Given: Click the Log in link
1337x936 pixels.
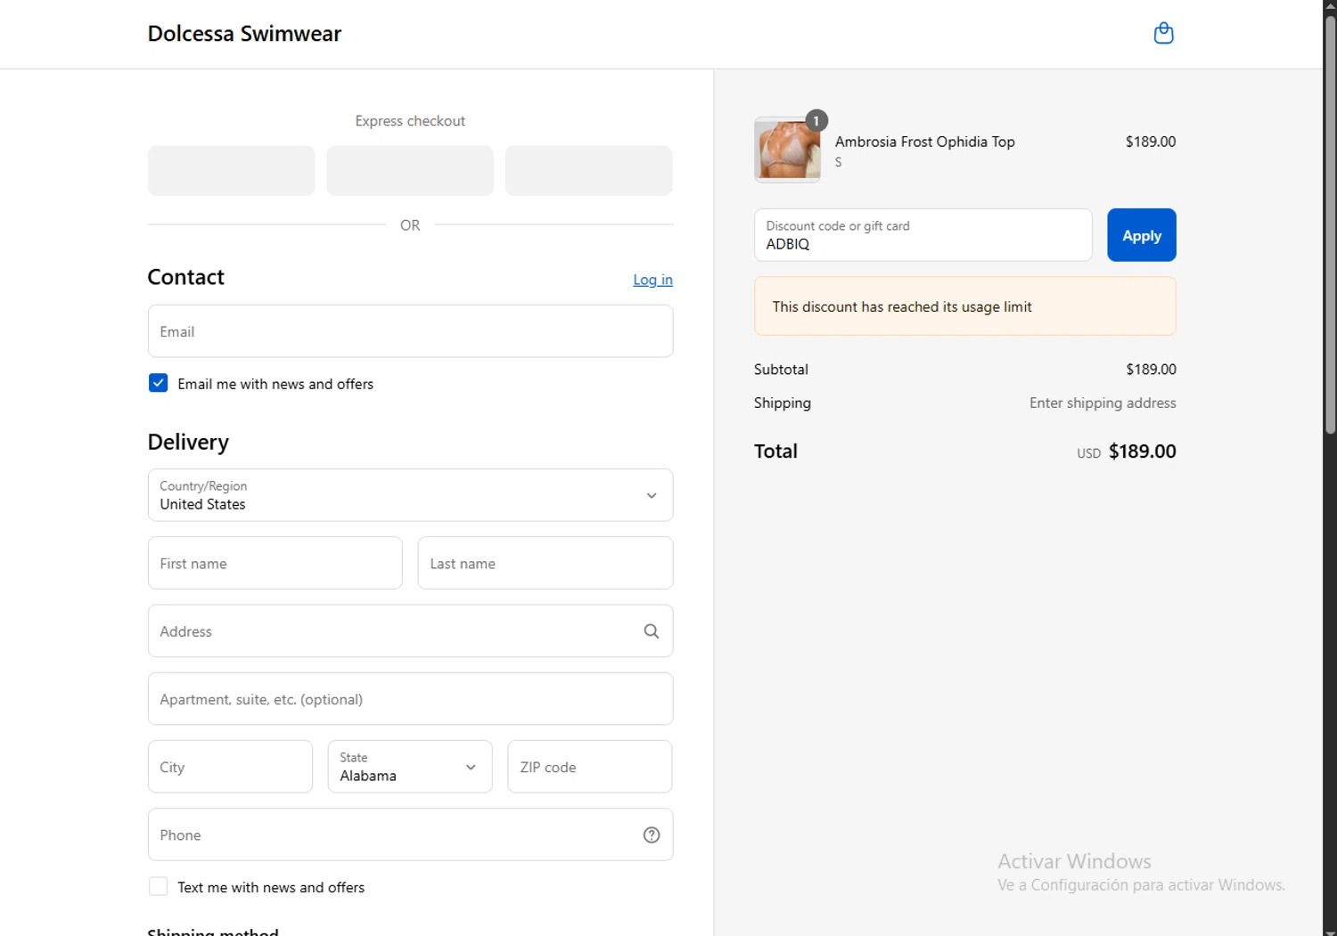Looking at the screenshot, I should pos(652,280).
